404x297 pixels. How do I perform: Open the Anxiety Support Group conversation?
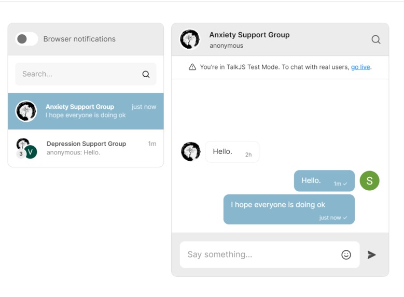click(86, 111)
